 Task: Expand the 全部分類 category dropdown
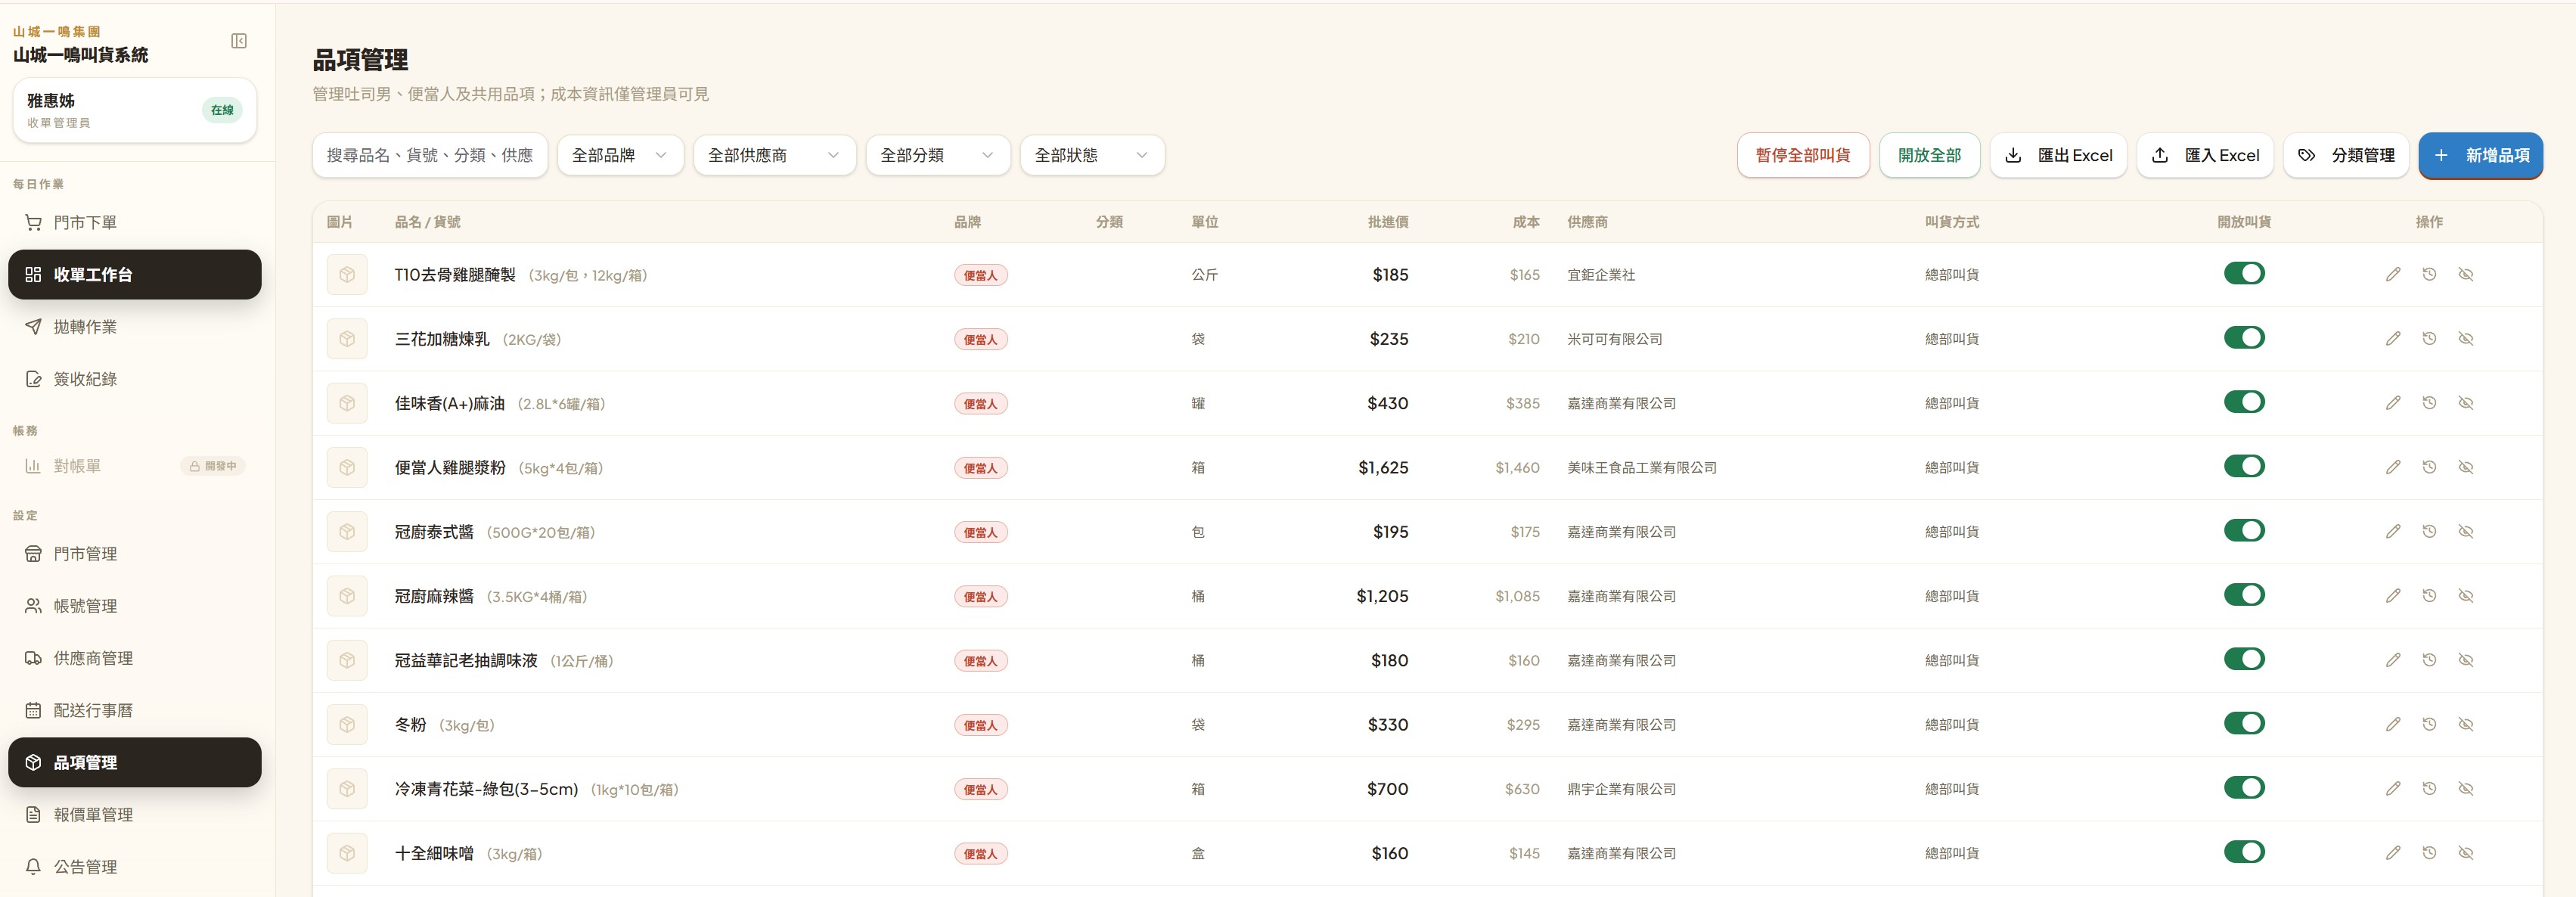tap(937, 155)
